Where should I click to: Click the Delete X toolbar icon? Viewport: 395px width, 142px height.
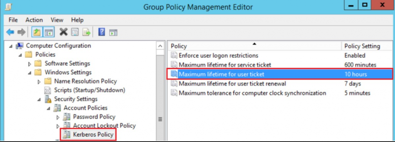(x=64, y=32)
